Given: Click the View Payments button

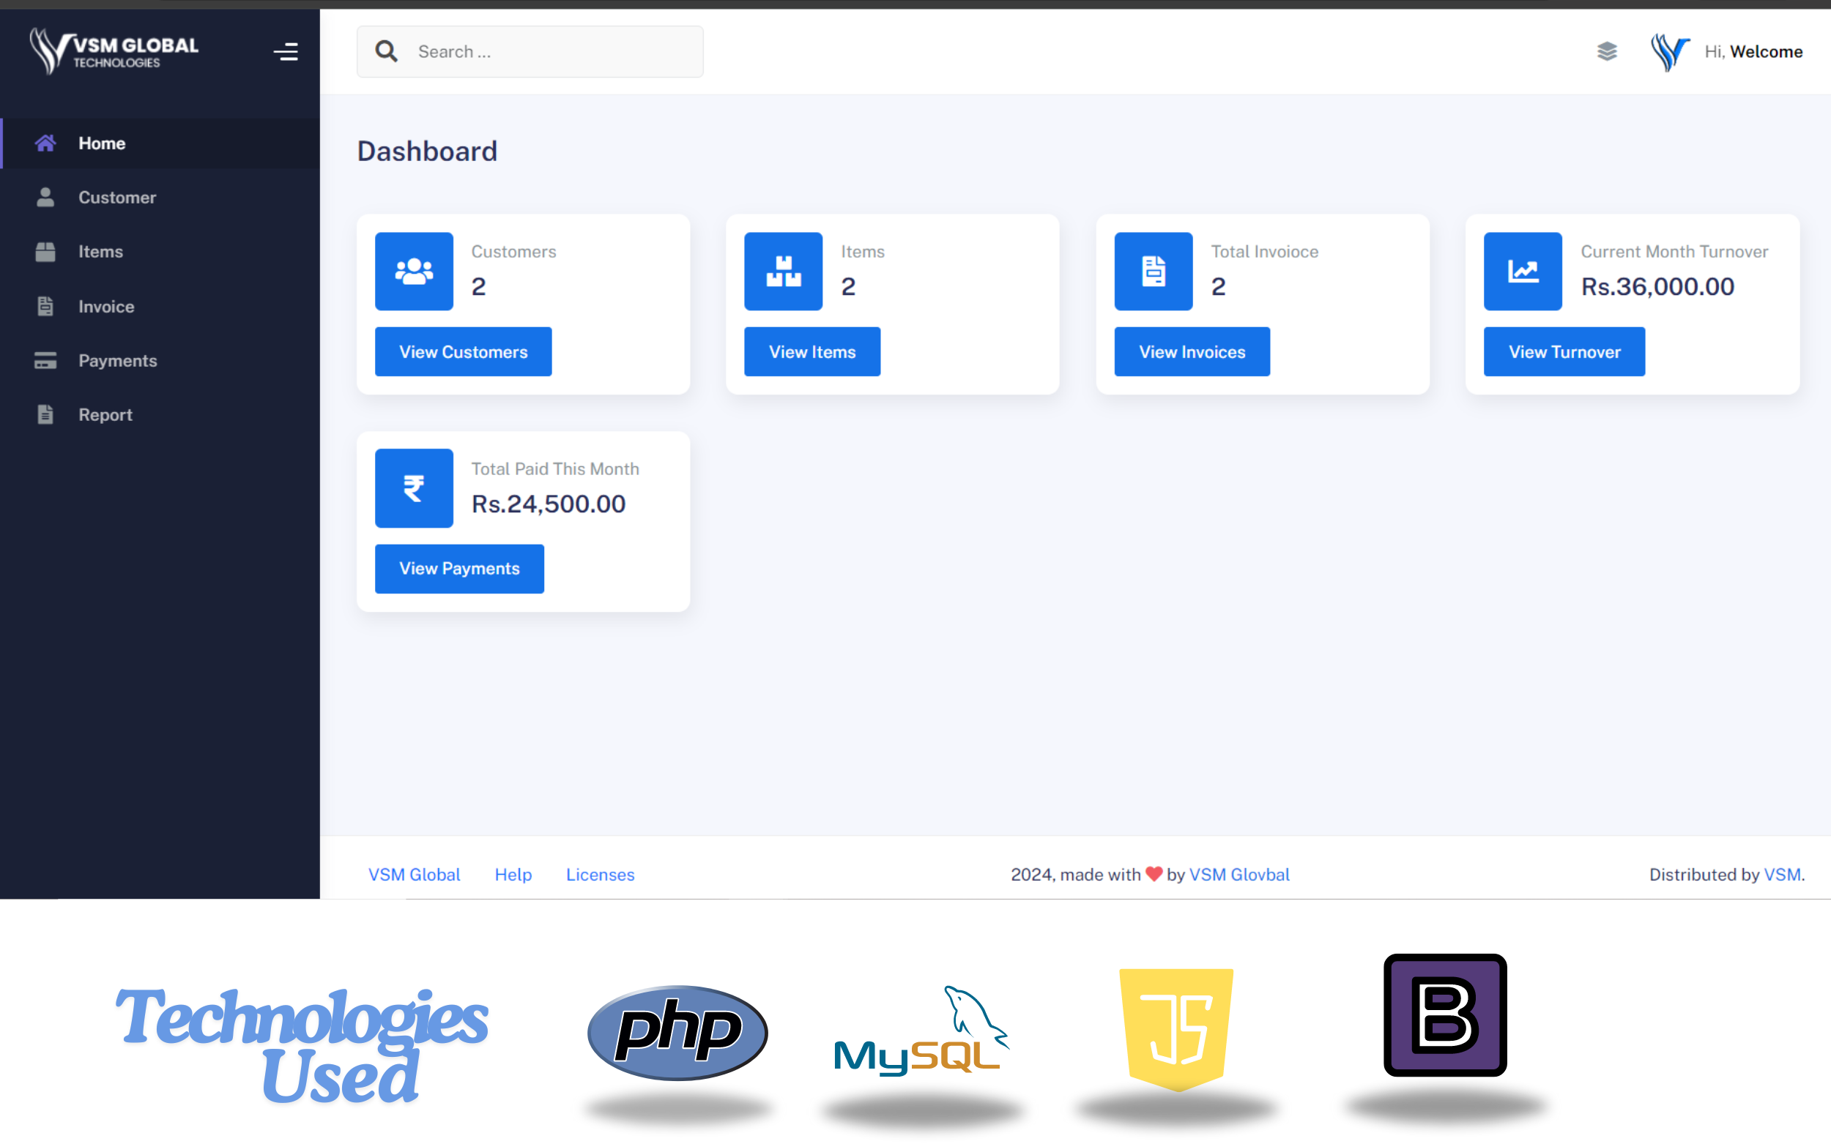Looking at the screenshot, I should [458, 568].
